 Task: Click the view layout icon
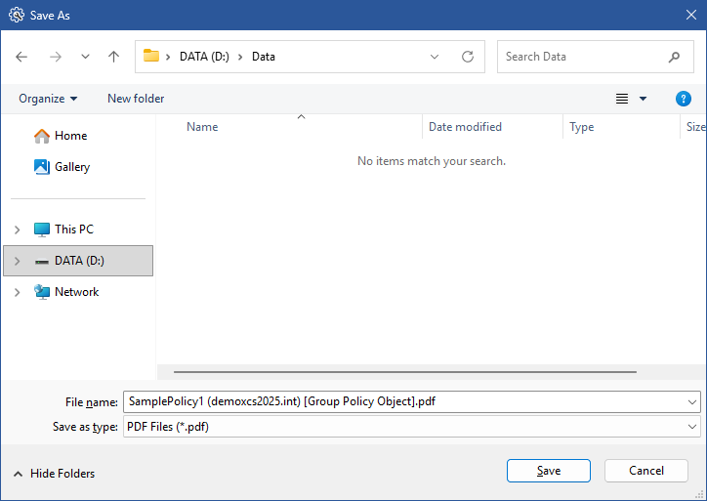tap(622, 99)
